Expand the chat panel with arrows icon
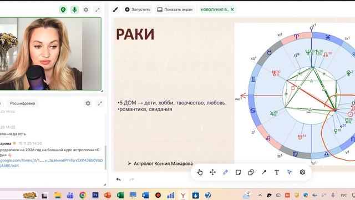The width and height of the screenshot is (355, 200). (100, 103)
